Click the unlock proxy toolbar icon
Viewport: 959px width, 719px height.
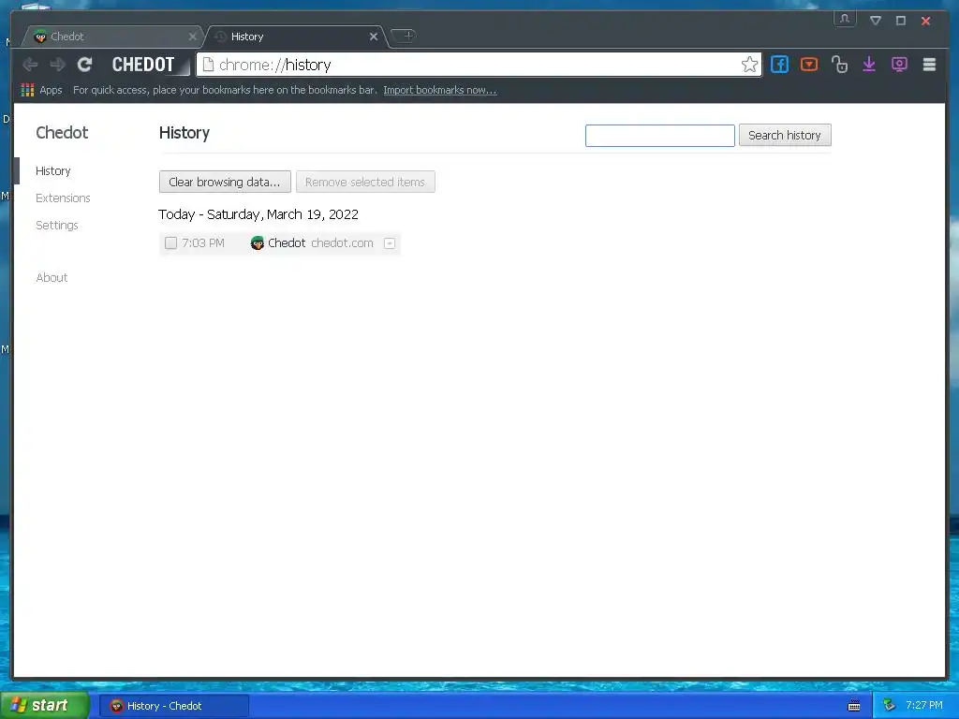[839, 65]
